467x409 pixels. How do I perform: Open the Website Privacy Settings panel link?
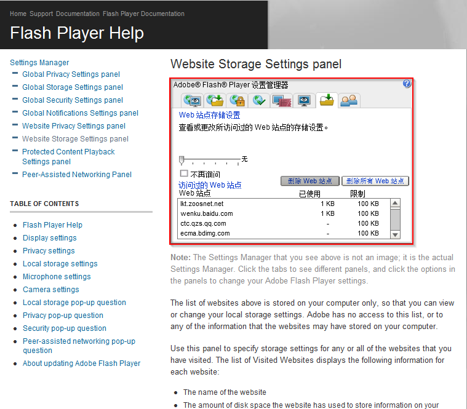(74, 126)
